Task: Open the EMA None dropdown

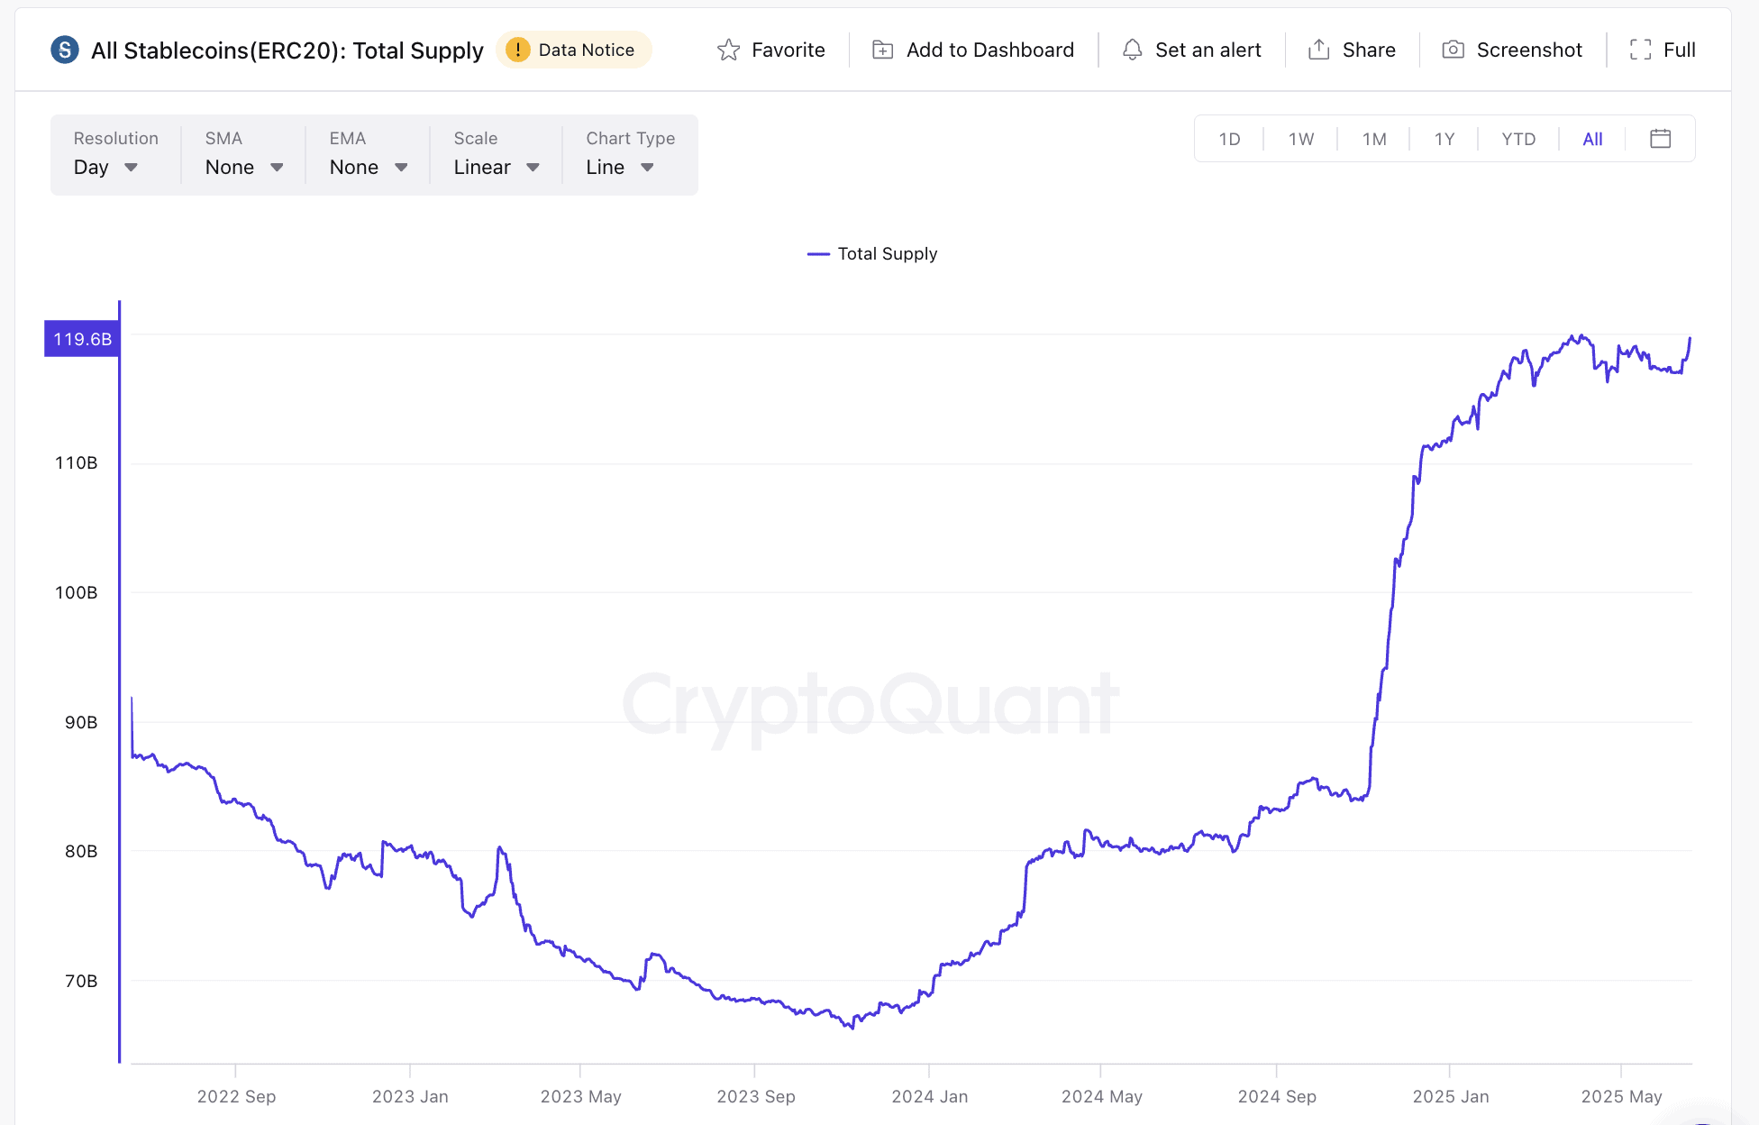Action: pyautogui.click(x=369, y=168)
